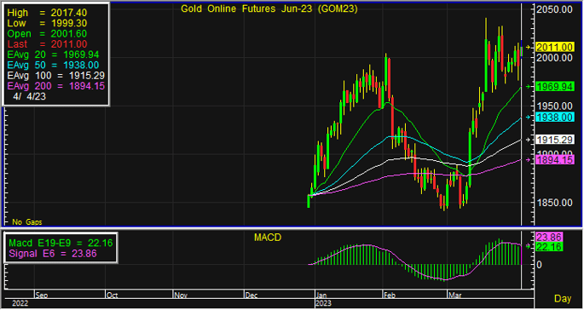Click the No Gaps label
The width and height of the screenshot is (584, 310).
26,222
